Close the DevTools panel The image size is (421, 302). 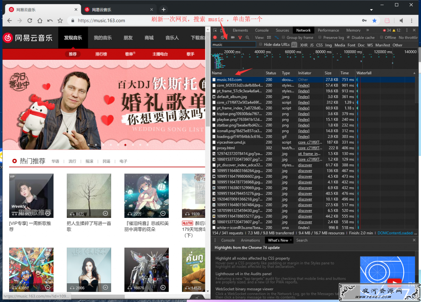coord(414,30)
